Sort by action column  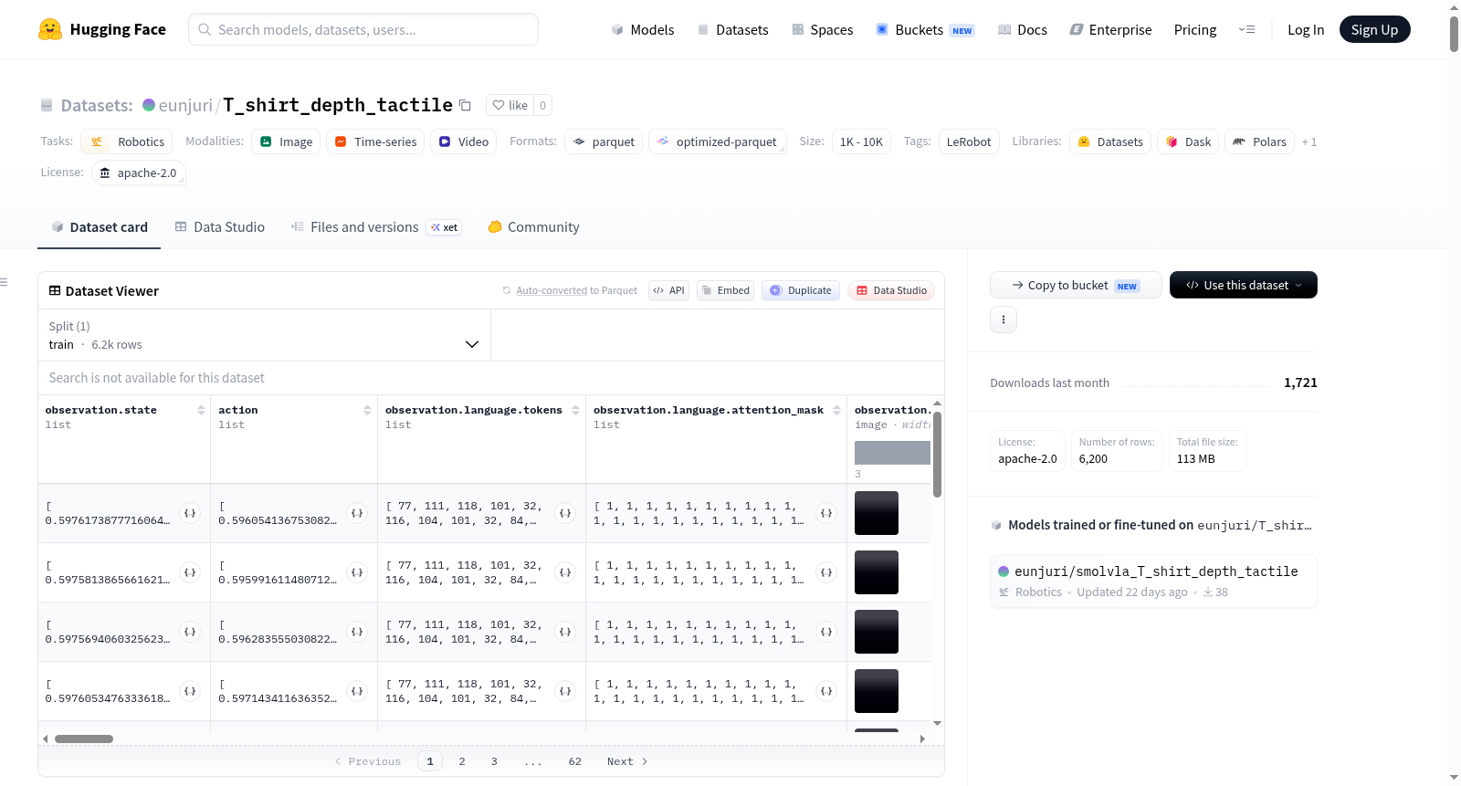367,411
